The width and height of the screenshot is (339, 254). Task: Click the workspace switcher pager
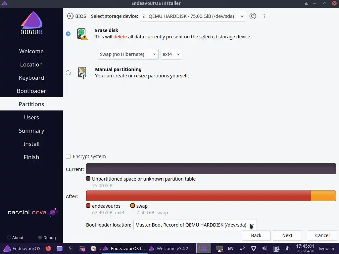click(x=204, y=248)
